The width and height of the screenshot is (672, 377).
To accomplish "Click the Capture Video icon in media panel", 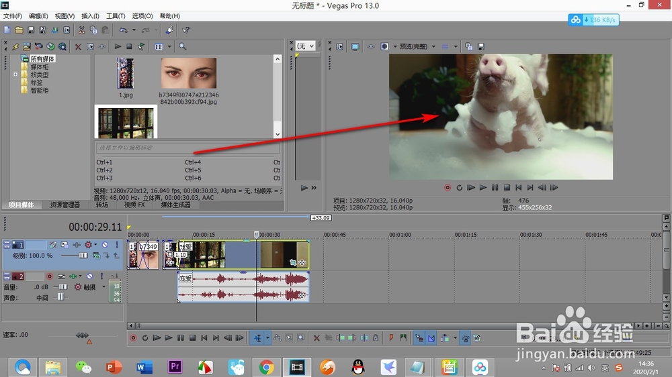I will (x=38, y=46).
